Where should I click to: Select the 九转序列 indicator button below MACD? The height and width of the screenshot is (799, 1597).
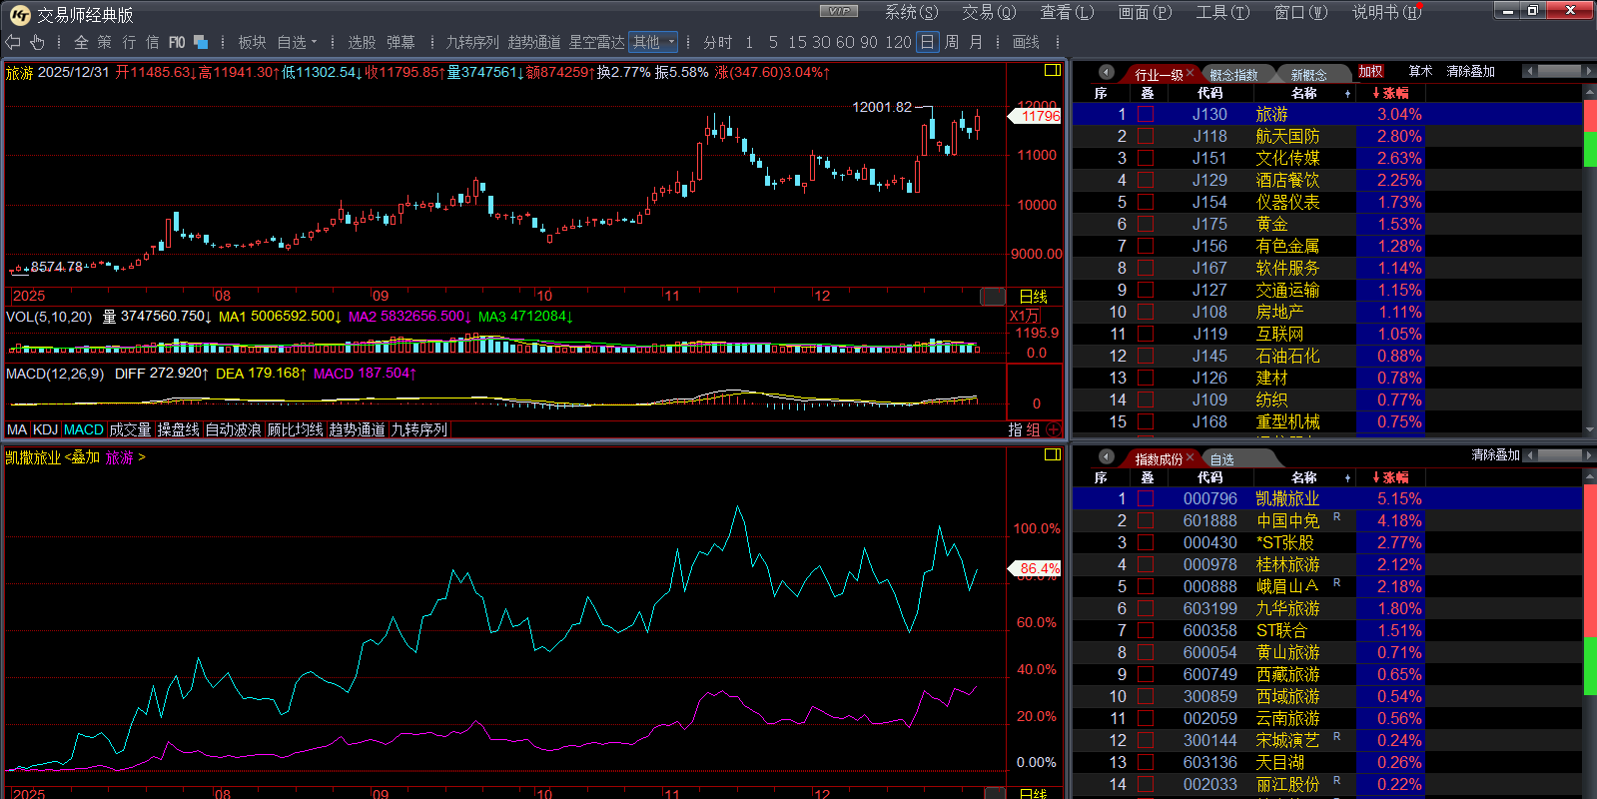click(x=418, y=429)
